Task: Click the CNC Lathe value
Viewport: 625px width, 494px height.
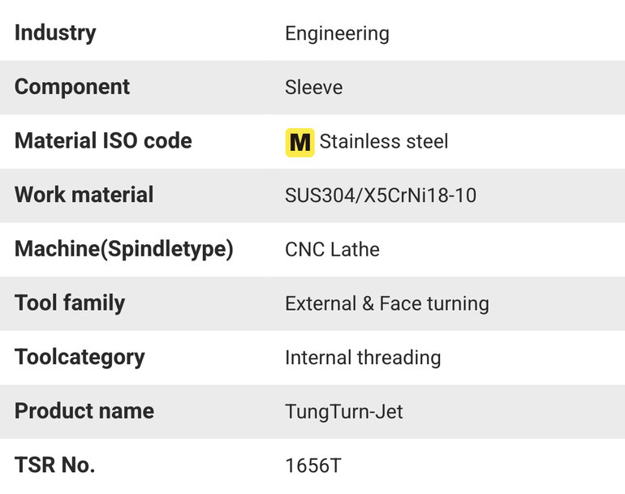Action: (333, 250)
